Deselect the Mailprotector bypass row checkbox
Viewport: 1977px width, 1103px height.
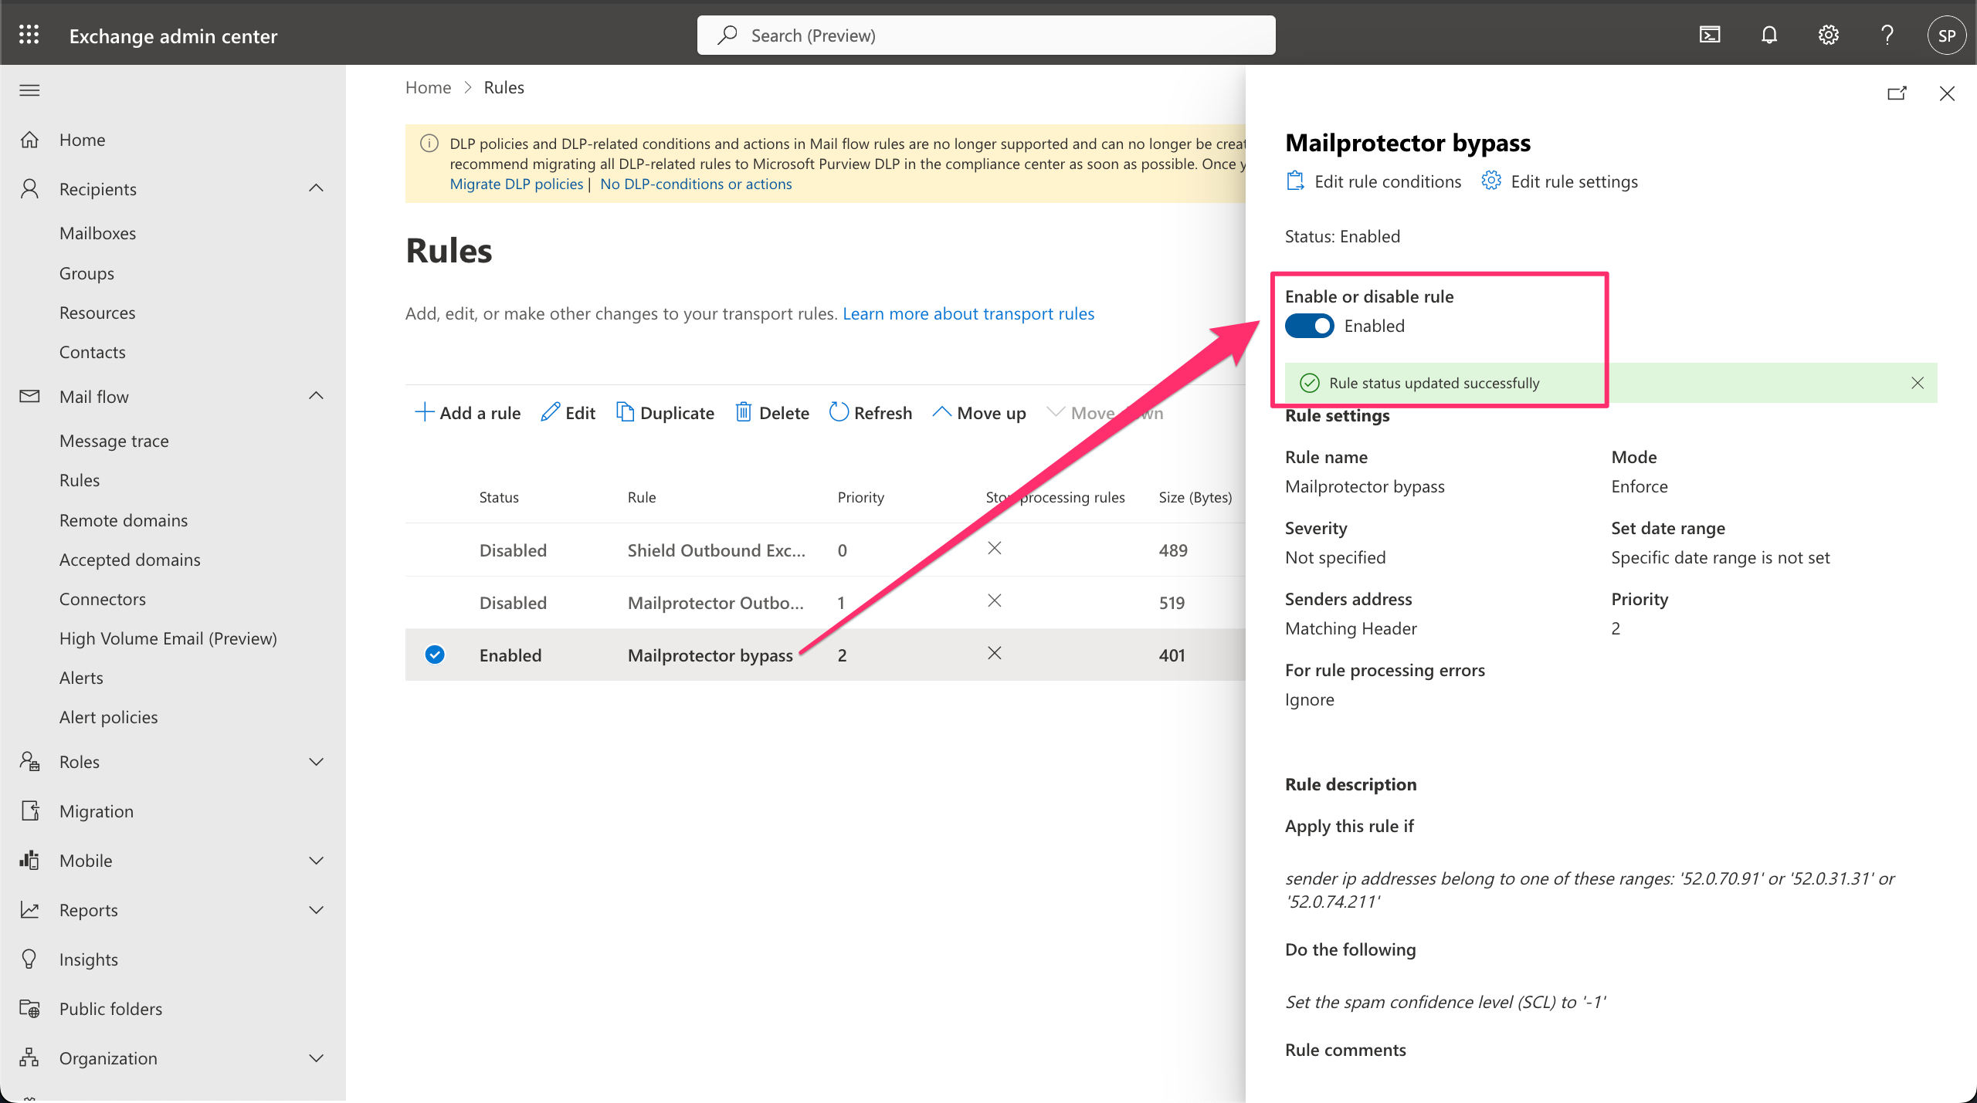[x=435, y=655]
